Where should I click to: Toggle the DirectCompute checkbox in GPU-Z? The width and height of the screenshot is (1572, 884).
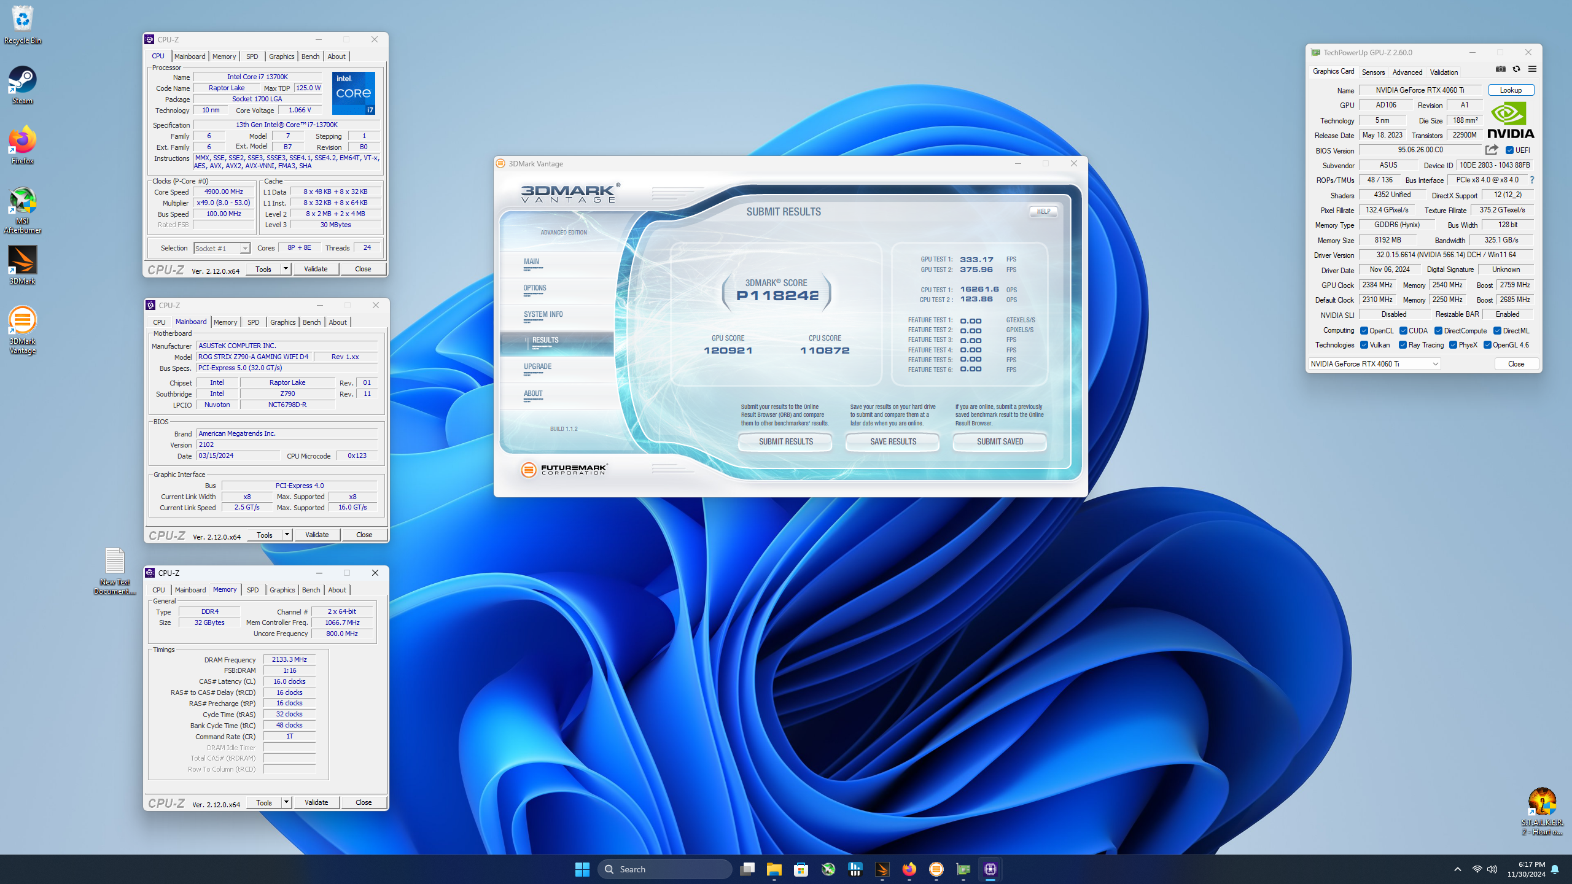coord(1438,331)
